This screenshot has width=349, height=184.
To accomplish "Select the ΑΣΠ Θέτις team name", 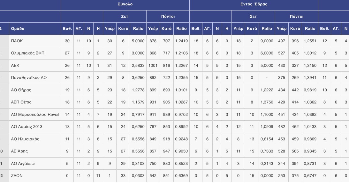I will (x=21, y=102).
